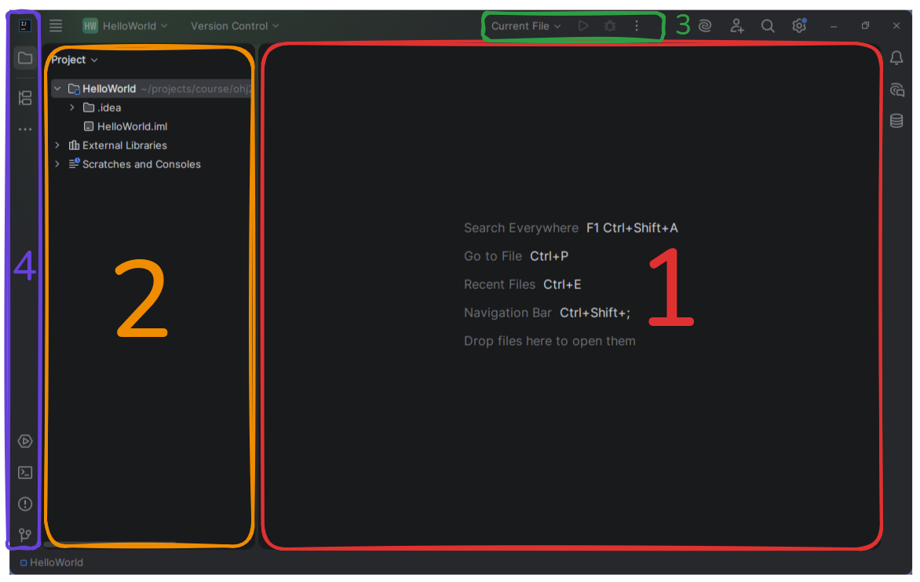The image size is (920, 582).
Task: Open the Current File run configuration dropdown
Action: click(526, 26)
